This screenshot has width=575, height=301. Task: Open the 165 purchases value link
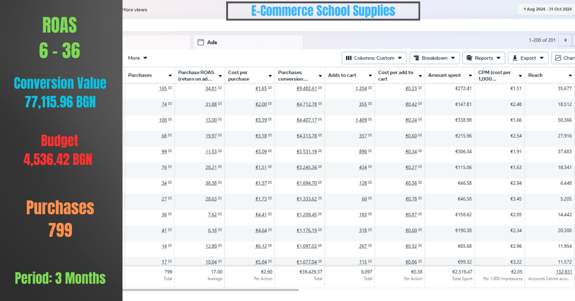pos(163,89)
